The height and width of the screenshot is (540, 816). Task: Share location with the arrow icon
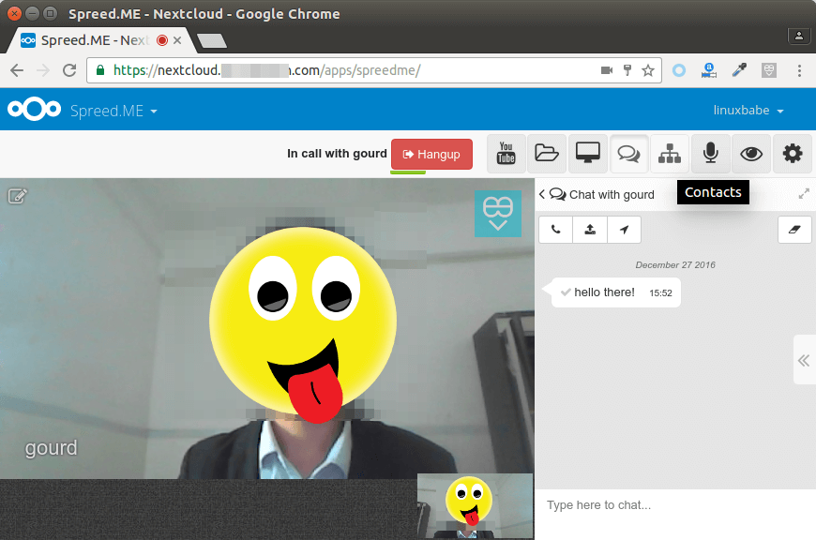click(x=624, y=230)
